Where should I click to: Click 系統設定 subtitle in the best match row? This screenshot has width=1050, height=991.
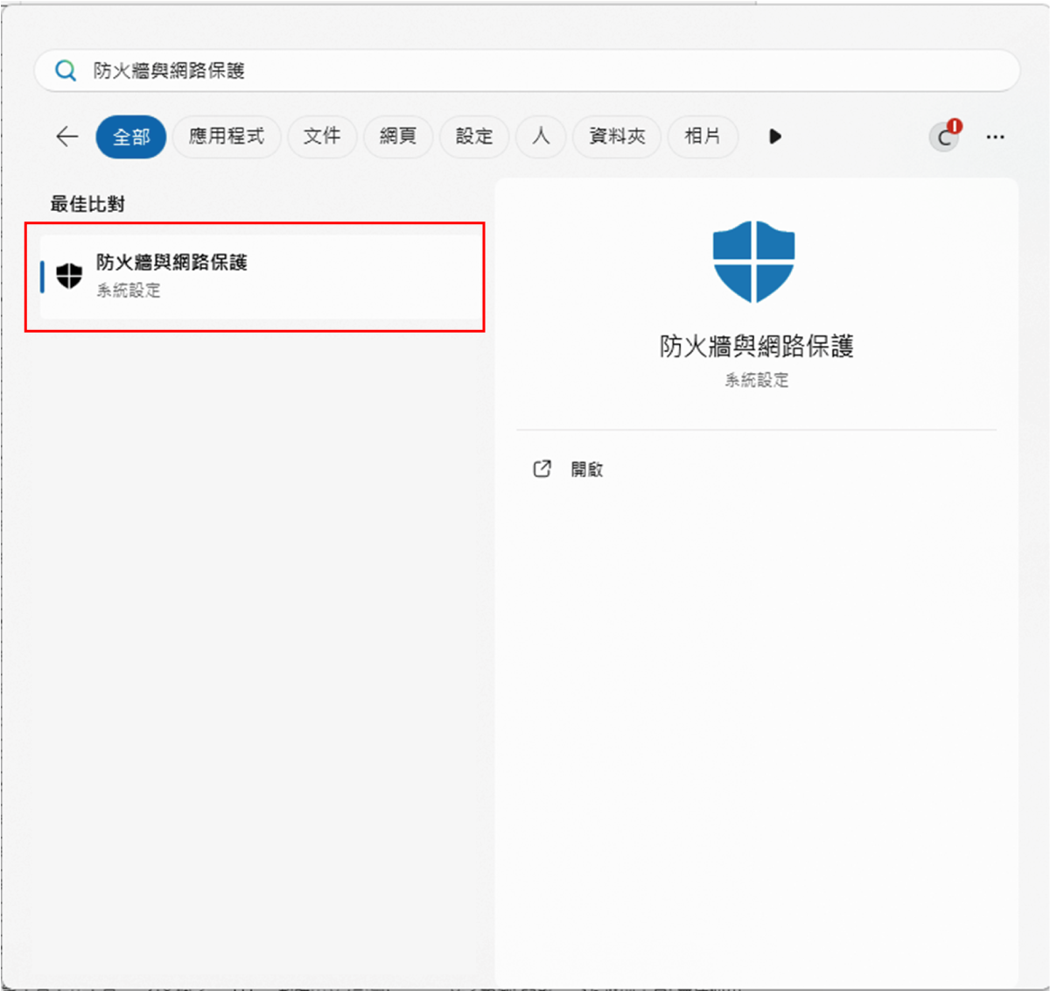129,291
